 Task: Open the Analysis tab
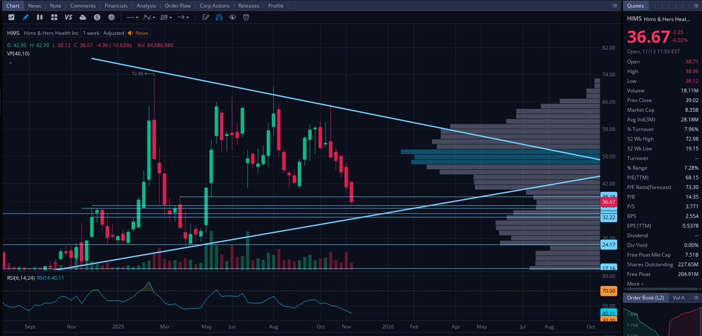tap(146, 5)
